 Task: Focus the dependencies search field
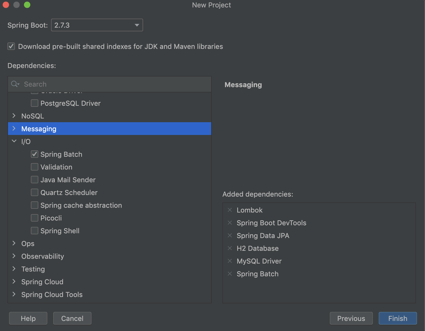(110, 84)
